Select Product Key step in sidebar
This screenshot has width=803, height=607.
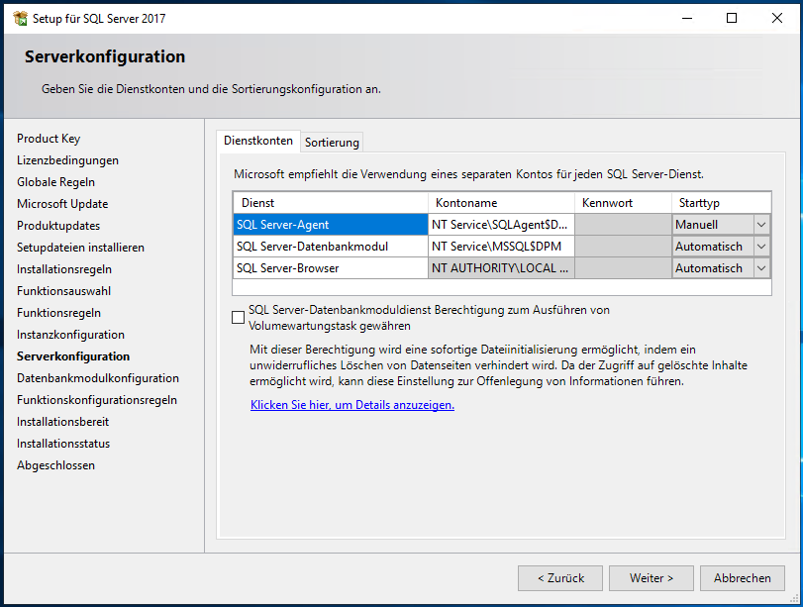tap(49, 139)
